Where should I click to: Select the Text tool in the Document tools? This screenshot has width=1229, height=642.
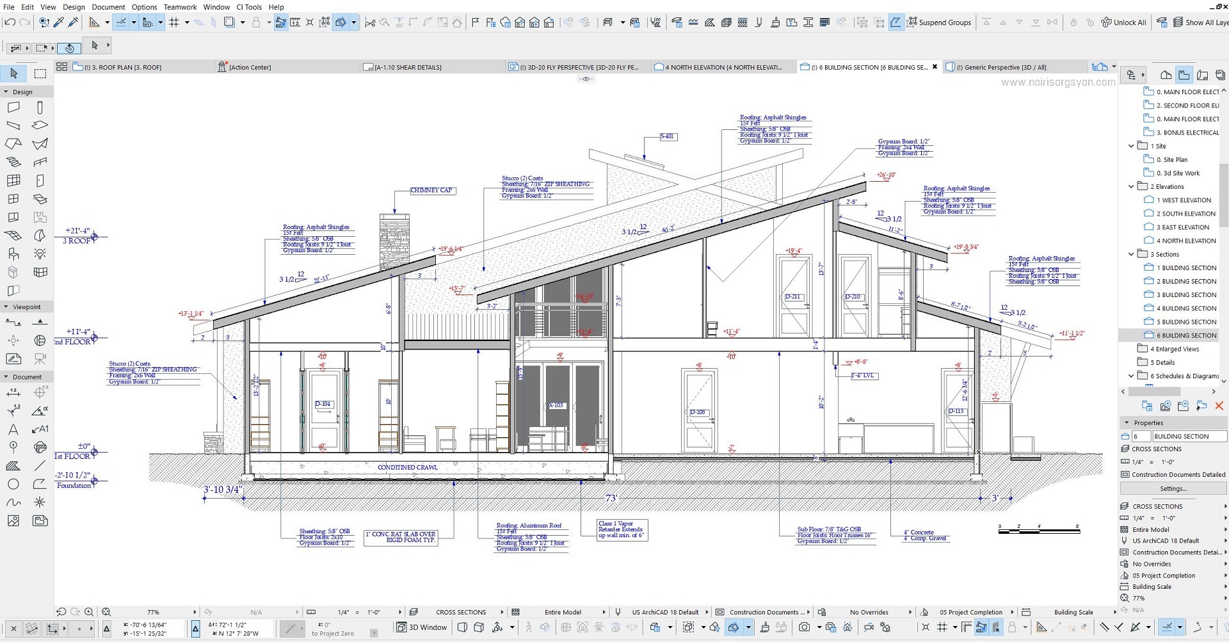13,429
